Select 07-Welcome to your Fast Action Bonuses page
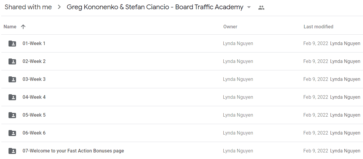The image size is (363, 159). click(73, 151)
